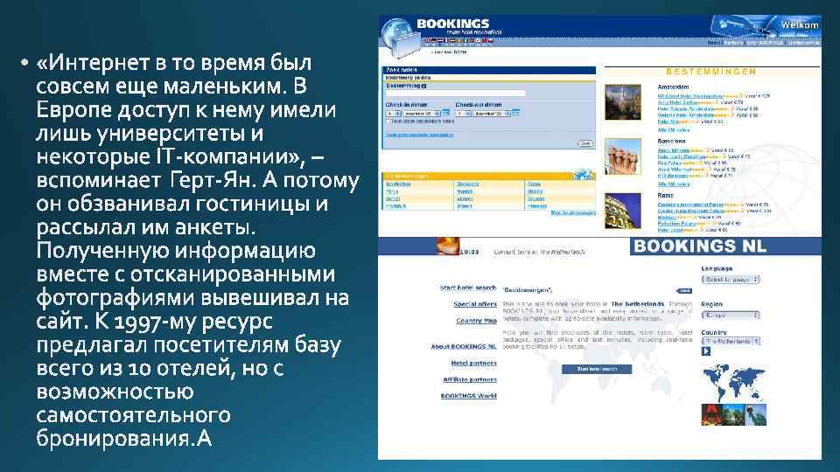Open the Hotel partners link

473,363
